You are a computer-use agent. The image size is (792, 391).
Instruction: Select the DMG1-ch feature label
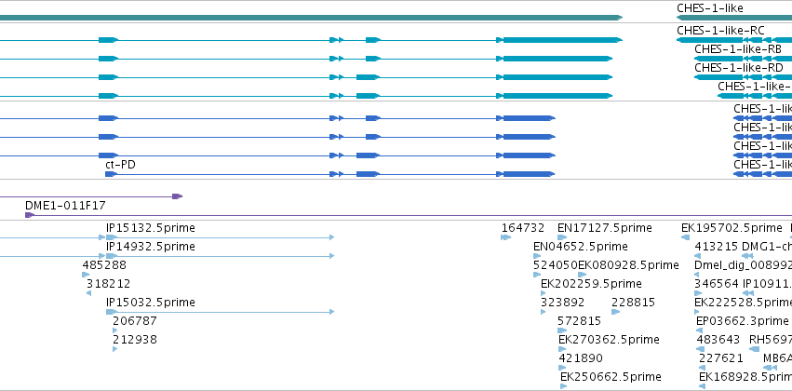[767, 247]
